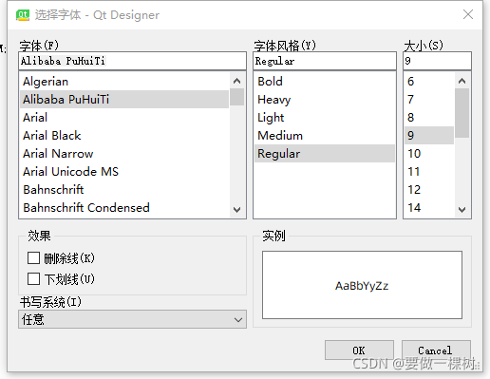Confirm with the OK button
490x379 pixels.
tap(359, 351)
